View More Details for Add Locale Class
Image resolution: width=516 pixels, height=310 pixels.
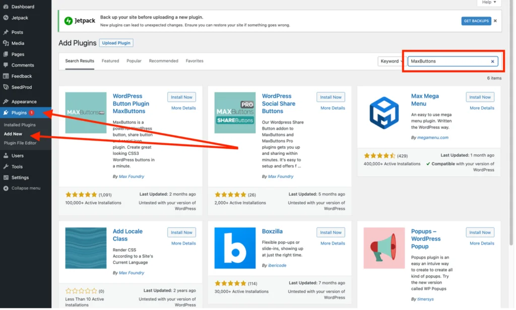tap(184, 244)
